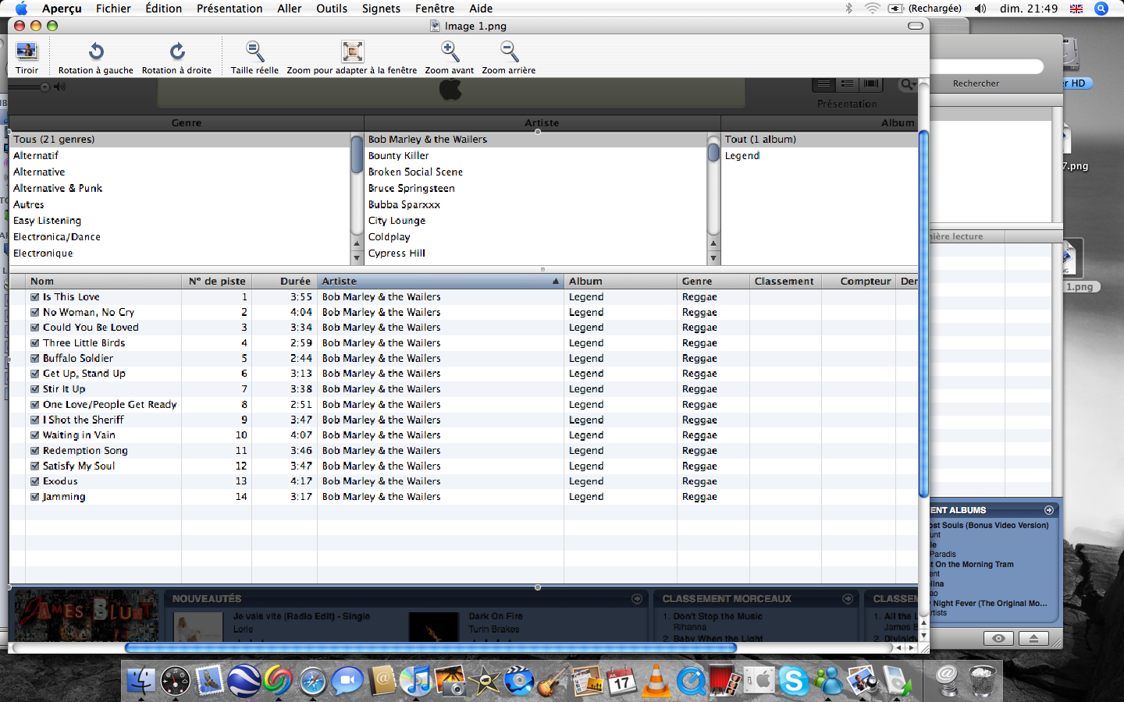Toggle the Buffalo Soldier checkbox

pyautogui.click(x=34, y=358)
